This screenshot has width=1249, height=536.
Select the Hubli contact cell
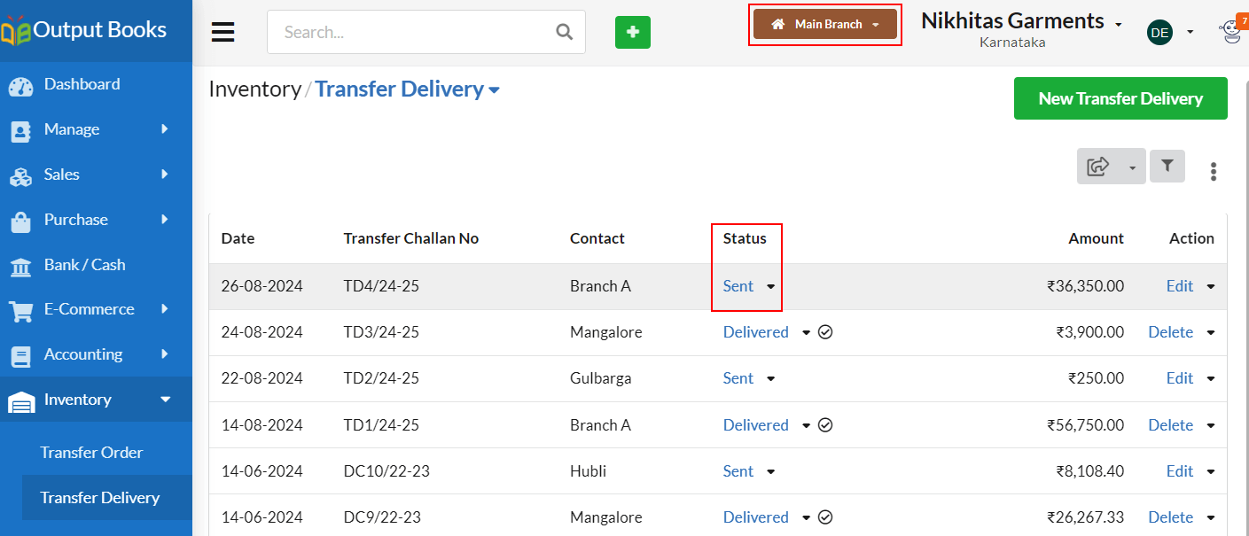[589, 471]
